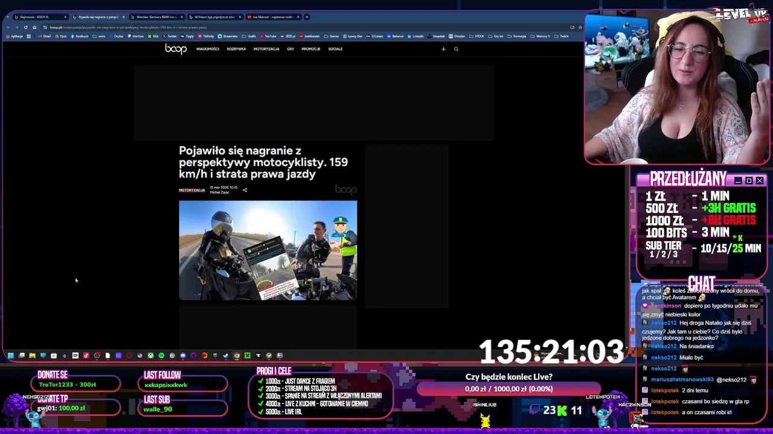The width and height of the screenshot is (773, 434).
Task: Open the Unsplash bookmark
Action: click(436, 36)
